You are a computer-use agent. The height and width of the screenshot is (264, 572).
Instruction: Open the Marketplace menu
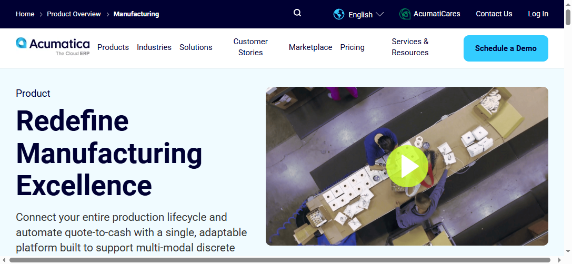pyautogui.click(x=310, y=47)
